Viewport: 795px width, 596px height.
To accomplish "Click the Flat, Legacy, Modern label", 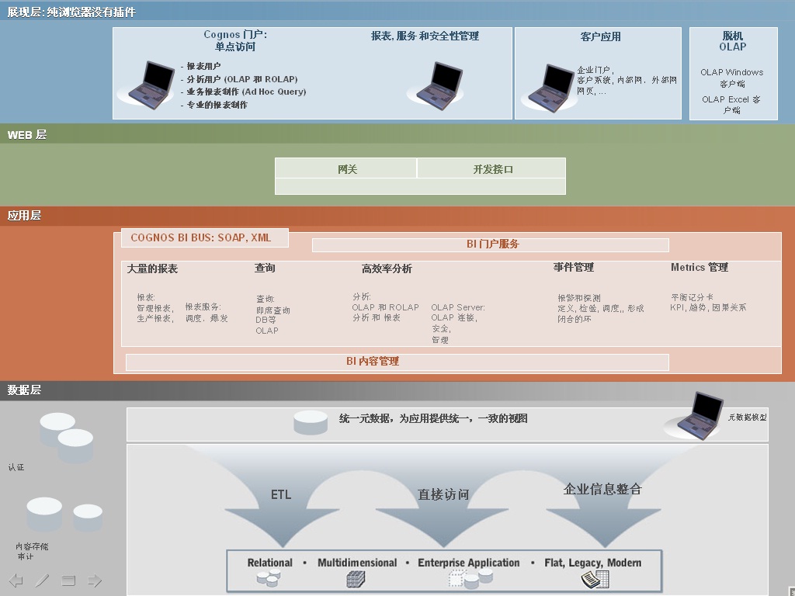I will coord(592,563).
